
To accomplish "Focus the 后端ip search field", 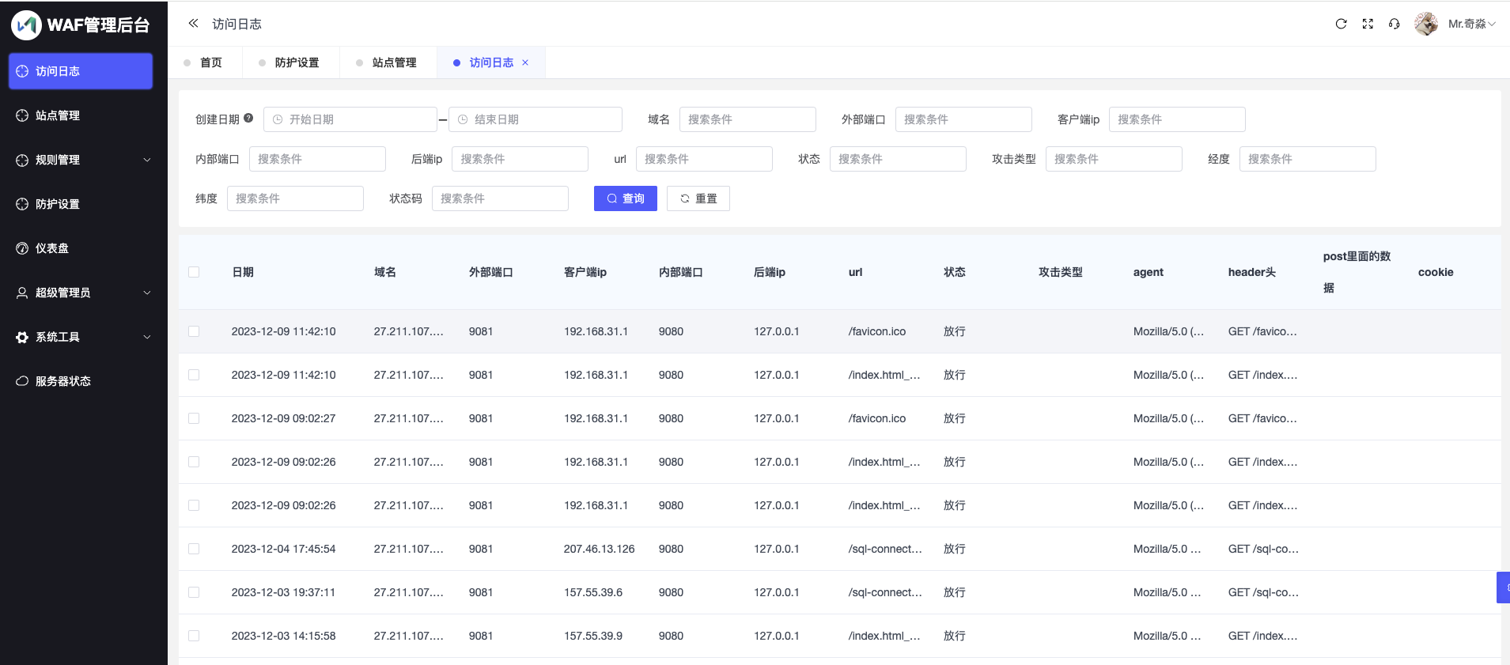I will [520, 159].
